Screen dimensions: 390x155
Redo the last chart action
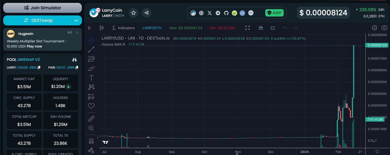[x=295, y=28]
